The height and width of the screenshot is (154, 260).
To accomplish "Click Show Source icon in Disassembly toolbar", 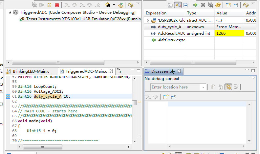I will (x=236, y=87).
